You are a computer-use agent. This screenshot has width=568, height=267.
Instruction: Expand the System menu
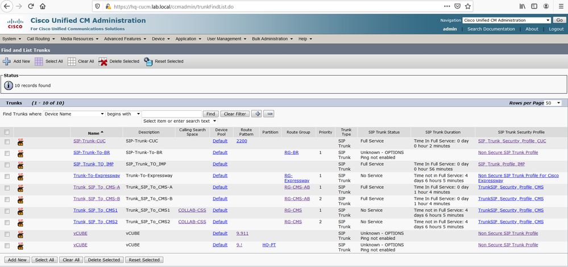coord(11,39)
